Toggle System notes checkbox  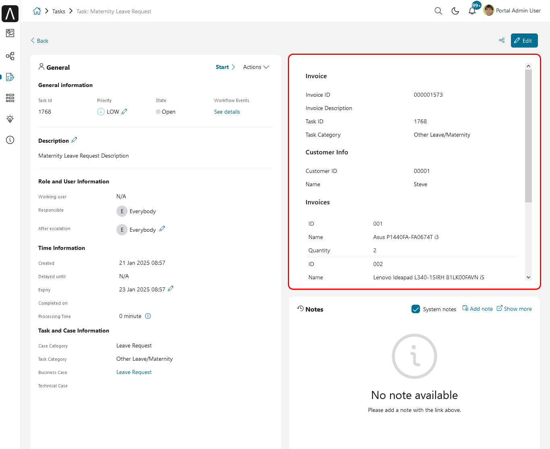pos(416,309)
